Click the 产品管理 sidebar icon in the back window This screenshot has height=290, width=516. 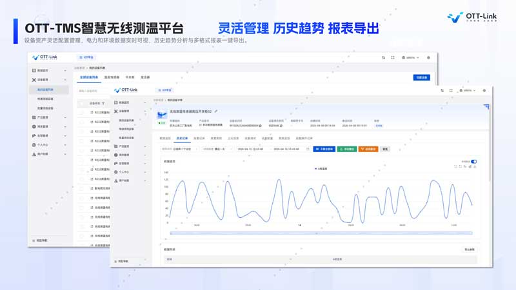tap(34, 117)
